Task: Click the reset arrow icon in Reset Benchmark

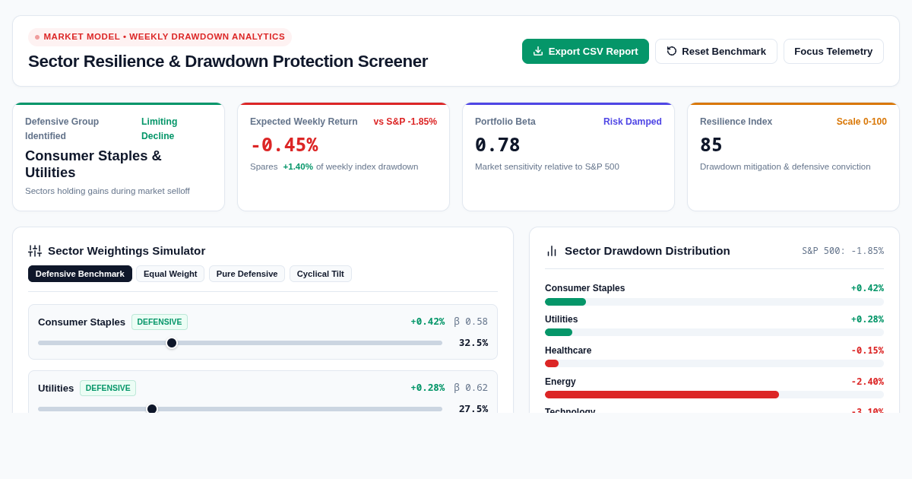Action: pyautogui.click(x=672, y=51)
